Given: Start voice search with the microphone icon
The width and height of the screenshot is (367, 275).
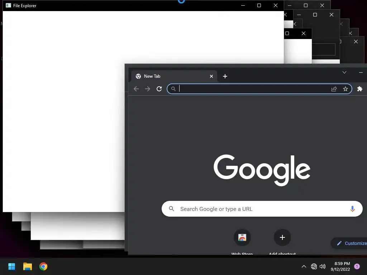Looking at the screenshot, I should pyautogui.click(x=352, y=209).
